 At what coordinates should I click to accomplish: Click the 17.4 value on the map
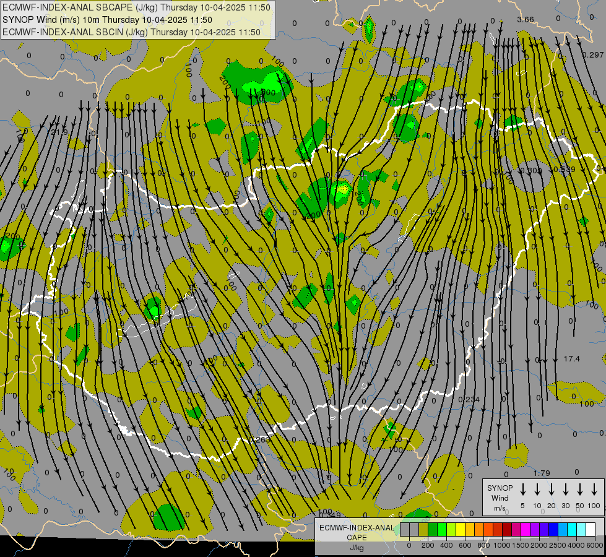point(571,359)
